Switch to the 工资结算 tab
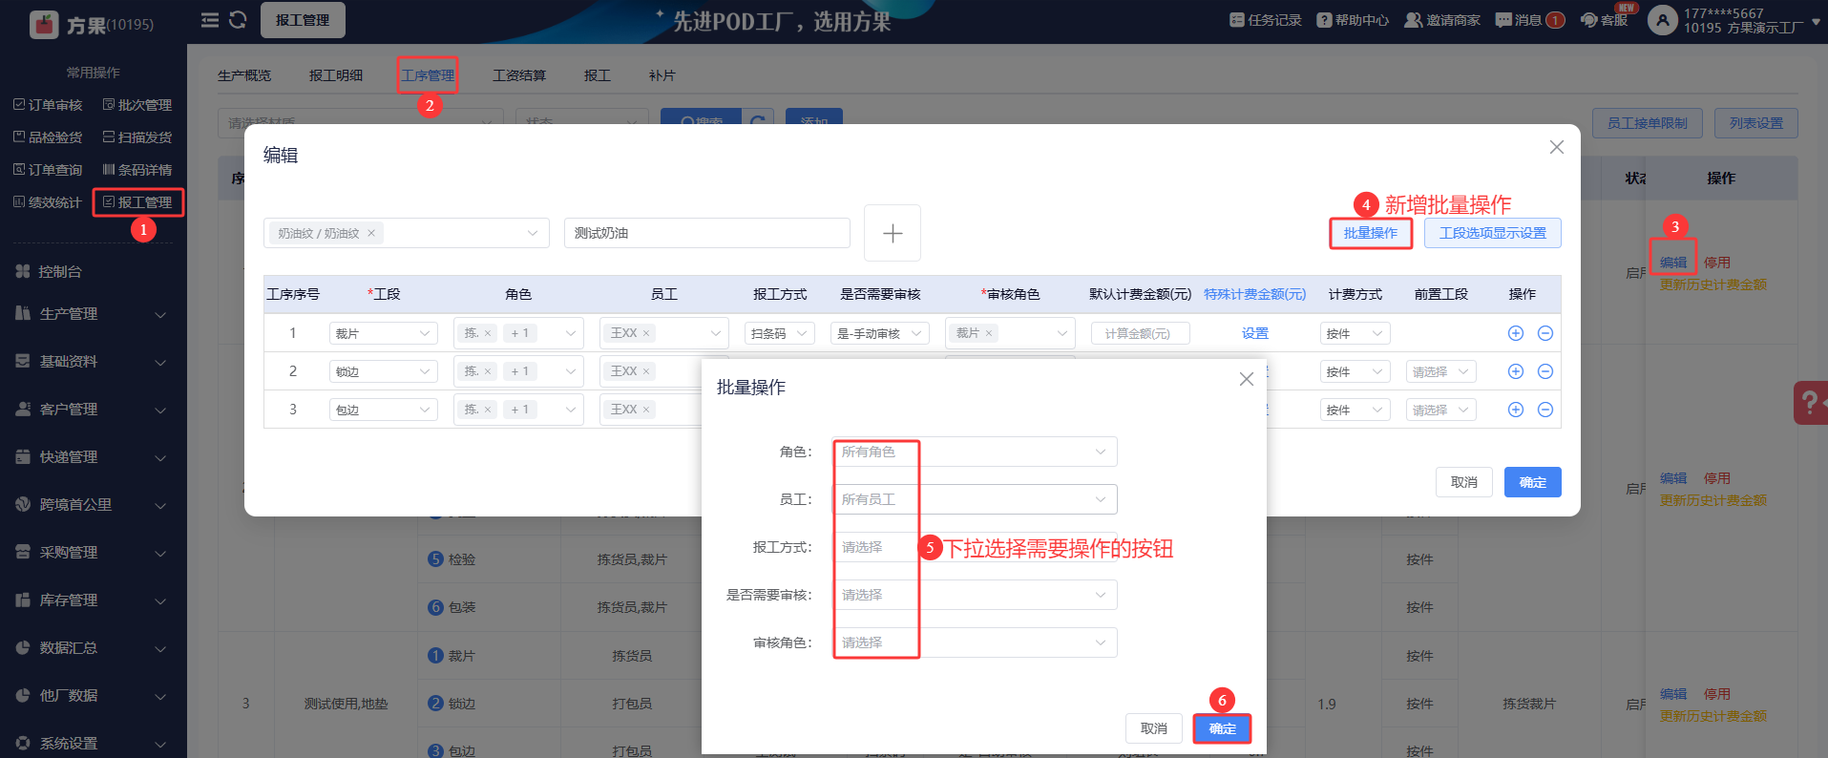The width and height of the screenshot is (1828, 758). pos(519,75)
